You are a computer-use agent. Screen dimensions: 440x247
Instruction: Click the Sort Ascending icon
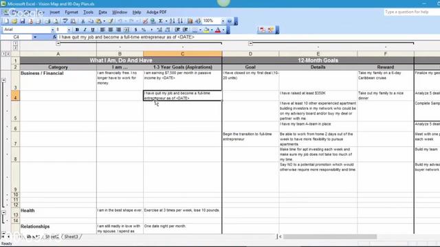172,21
